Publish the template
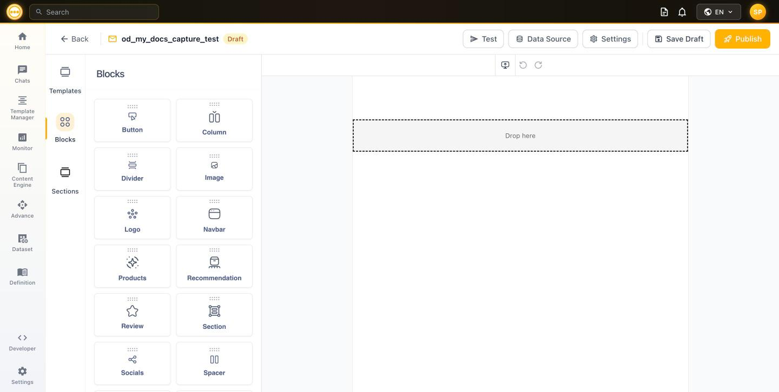The width and height of the screenshot is (779, 392). point(742,39)
